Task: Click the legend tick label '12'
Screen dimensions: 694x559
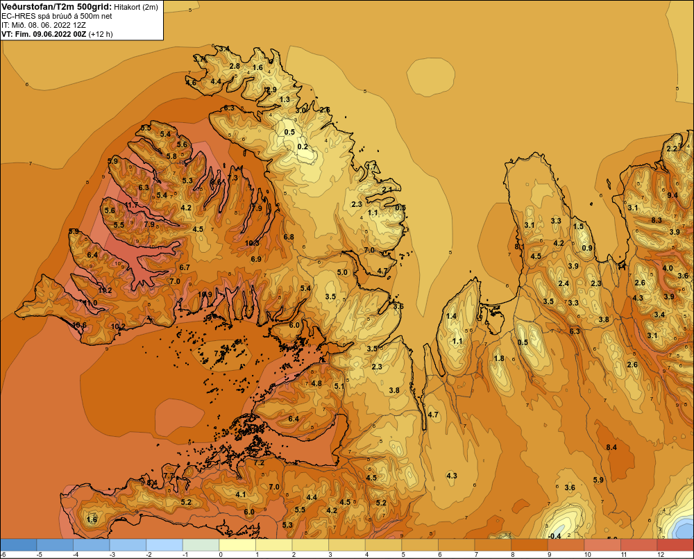Action: point(661,555)
